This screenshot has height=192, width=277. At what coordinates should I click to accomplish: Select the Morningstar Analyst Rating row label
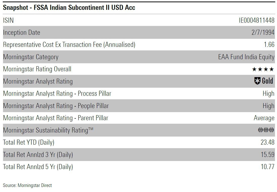(38, 81)
